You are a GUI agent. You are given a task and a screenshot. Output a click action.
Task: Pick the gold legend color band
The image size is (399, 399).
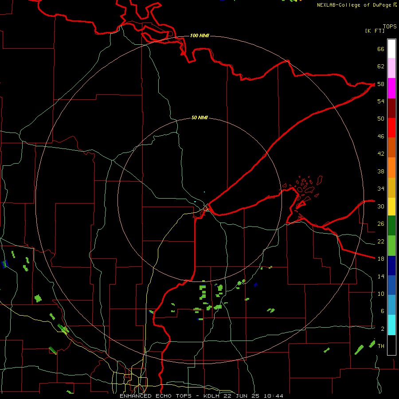click(391, 188)
